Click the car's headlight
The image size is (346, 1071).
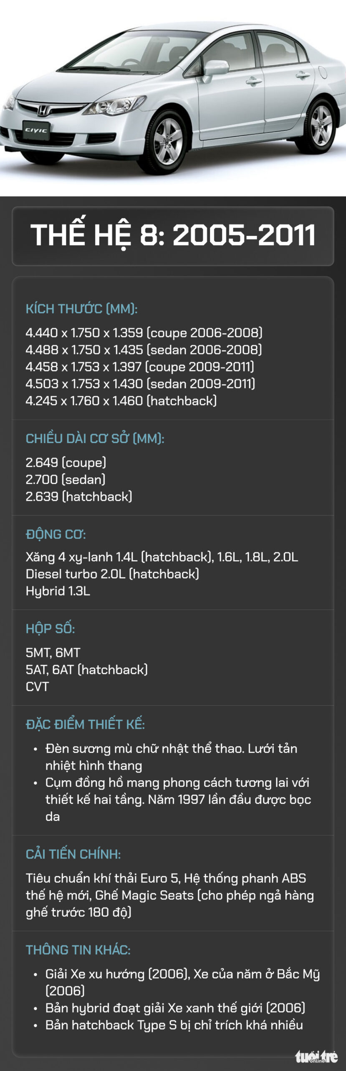coord(113,105)
